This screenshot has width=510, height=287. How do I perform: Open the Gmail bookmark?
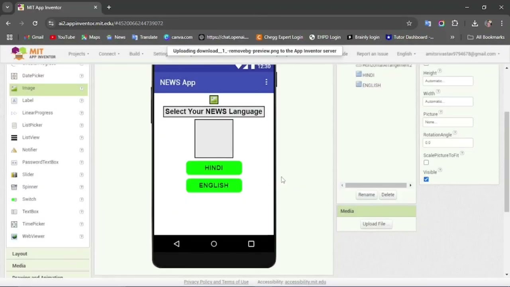(x=33, y=37)
